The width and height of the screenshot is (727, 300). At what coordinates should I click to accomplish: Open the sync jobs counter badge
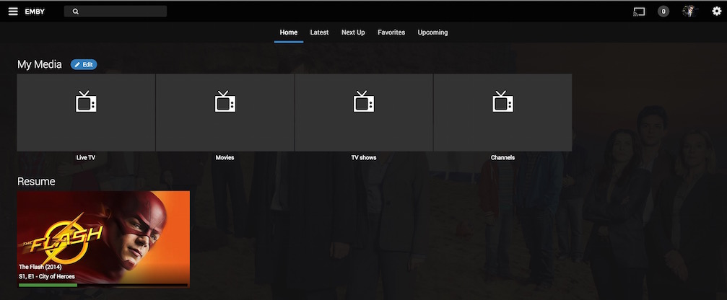pos(663,12)
